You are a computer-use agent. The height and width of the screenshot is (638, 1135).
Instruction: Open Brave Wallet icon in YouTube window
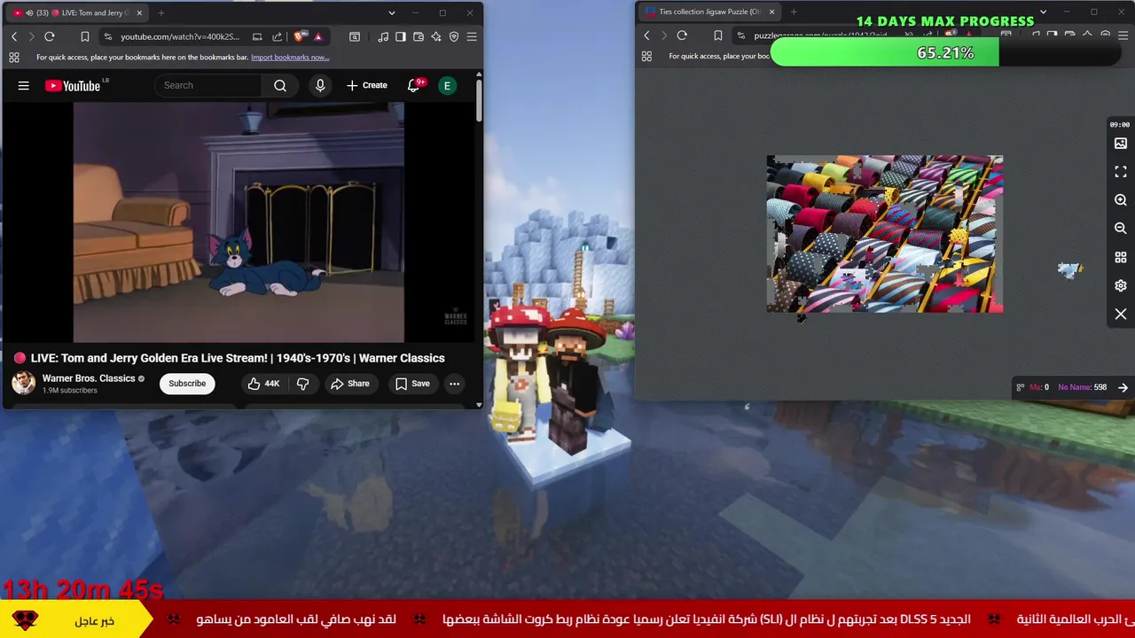[x=419, y=36]
